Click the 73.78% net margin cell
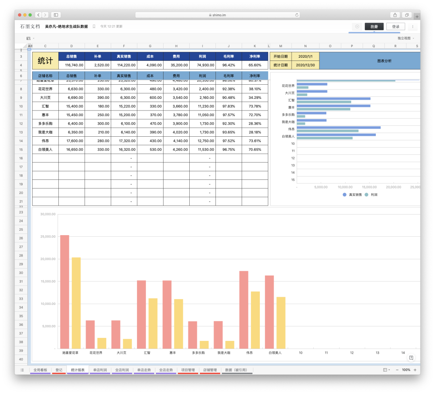 pyautogui.click(x=255, y=106)
